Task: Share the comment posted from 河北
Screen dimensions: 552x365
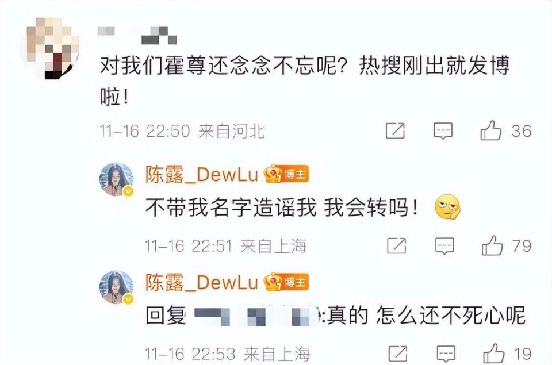Action: click(x=396, y=130)
